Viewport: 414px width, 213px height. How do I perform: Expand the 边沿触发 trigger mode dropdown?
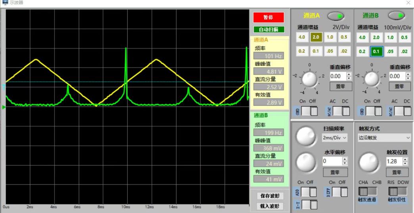click(x=384, y=138)
